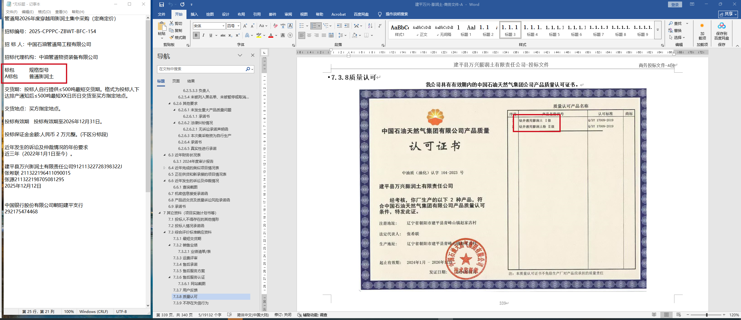Click the Increase Indent icon
Viewport: 741px width, 320px height.
point(347,26)
